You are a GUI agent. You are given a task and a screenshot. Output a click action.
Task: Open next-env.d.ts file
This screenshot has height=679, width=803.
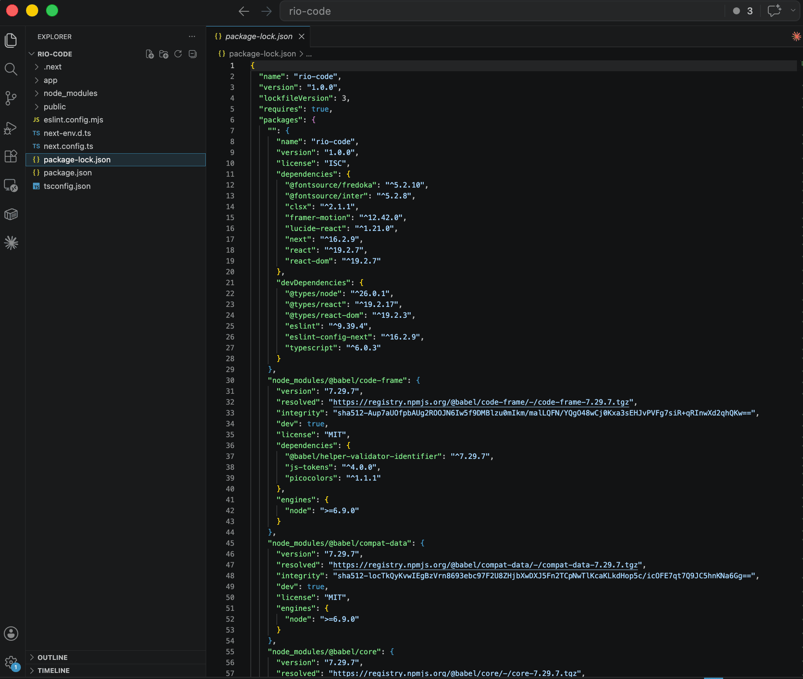click(x=115, y=133)
